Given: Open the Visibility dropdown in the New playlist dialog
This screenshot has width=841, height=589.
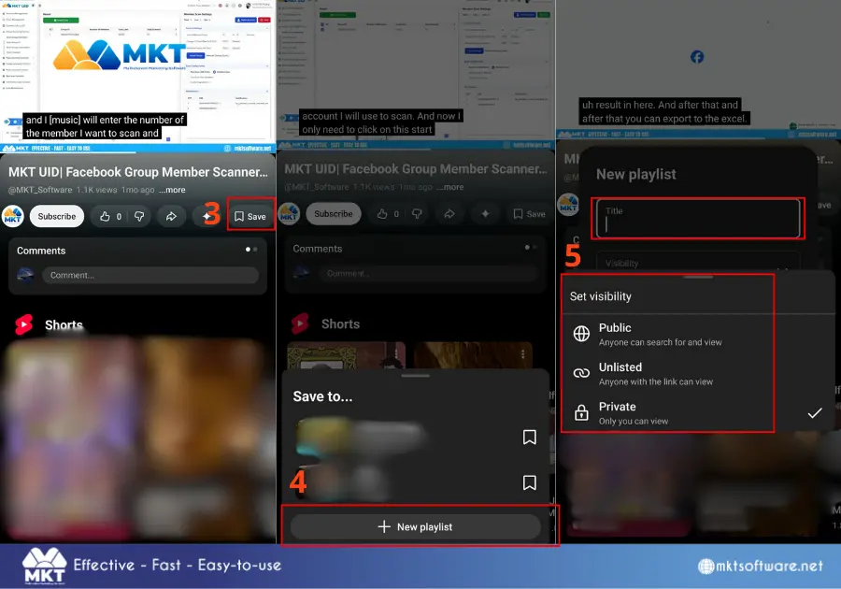Looking at the screenshot, I should tap(697, 263).
